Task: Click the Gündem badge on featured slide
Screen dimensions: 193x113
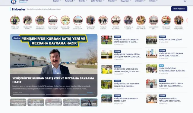Action: [17, 38]
